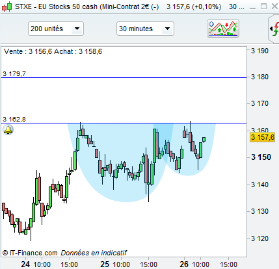Click the 3 190 price axis label
This screenshot has height=269, width=279.
coord(259,51)
